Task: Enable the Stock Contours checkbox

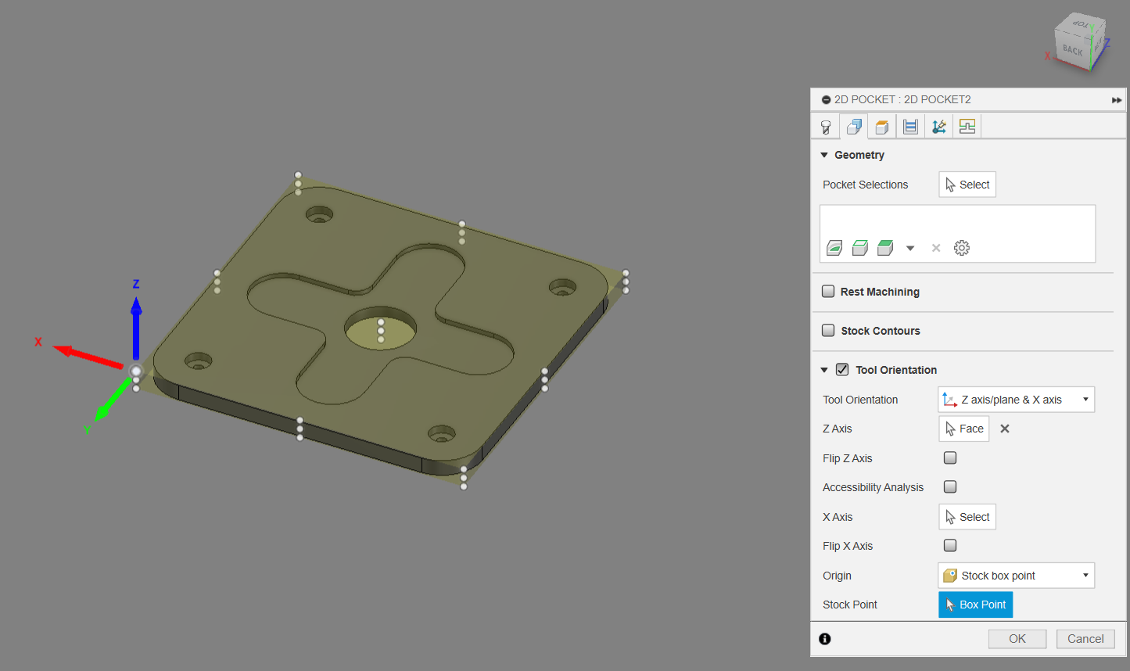Action: pyautogui.click(x=828, y=331)
